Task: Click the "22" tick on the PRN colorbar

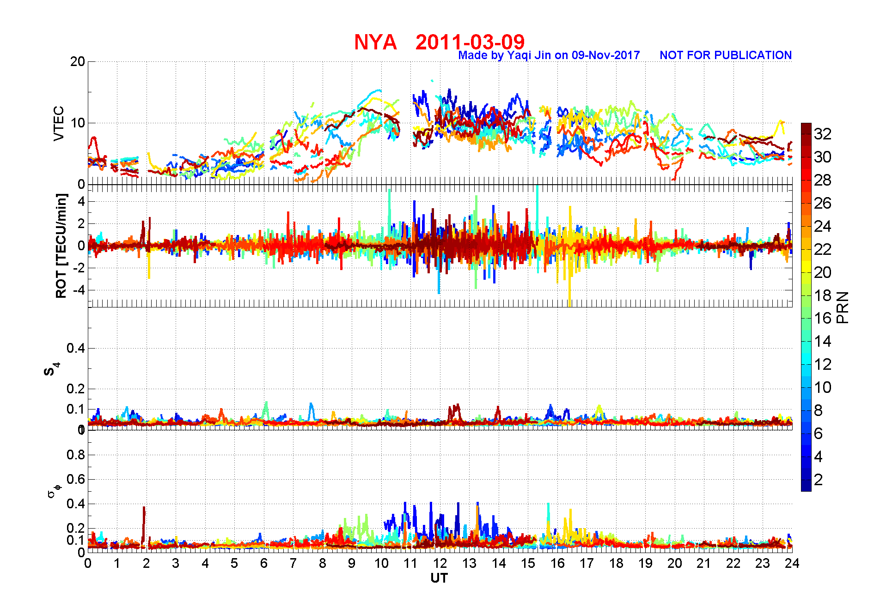Action: [822, 249]
